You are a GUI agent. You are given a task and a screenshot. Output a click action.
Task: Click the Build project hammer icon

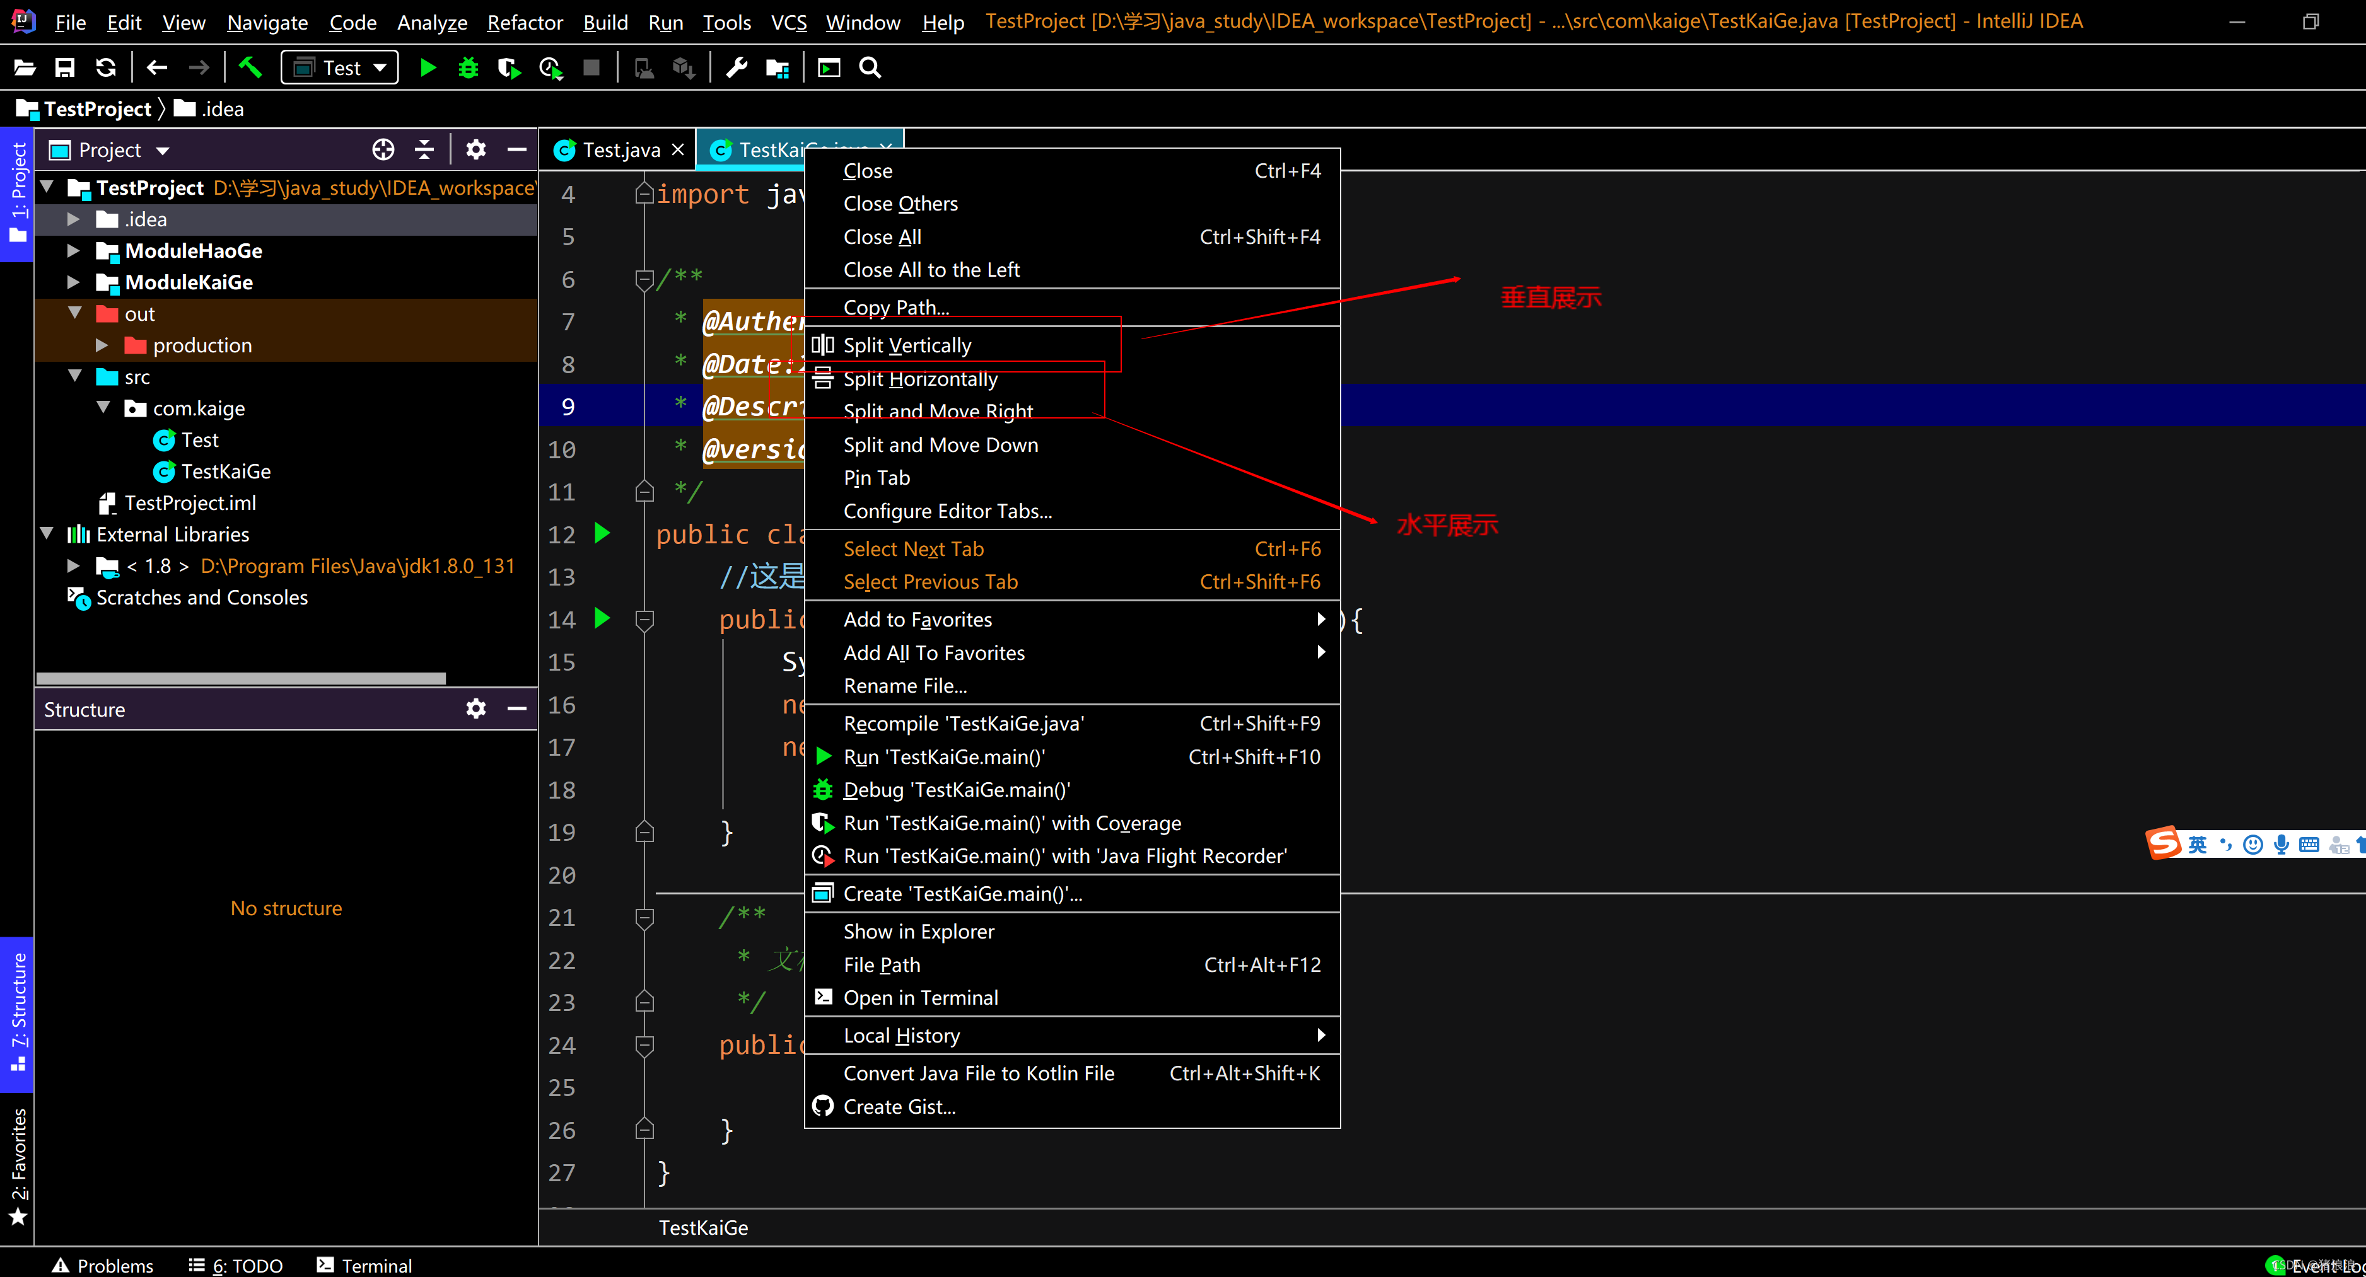(x=250, y=67)
